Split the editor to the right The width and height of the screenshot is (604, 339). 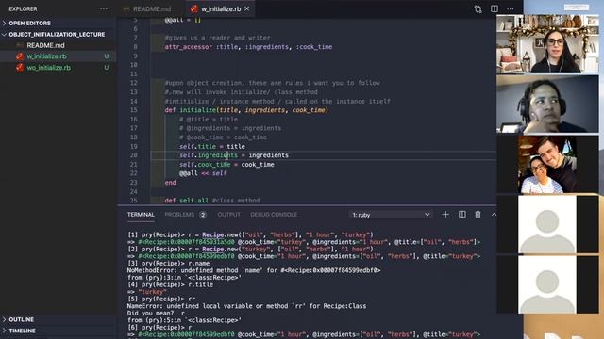(x=495, y=8)
